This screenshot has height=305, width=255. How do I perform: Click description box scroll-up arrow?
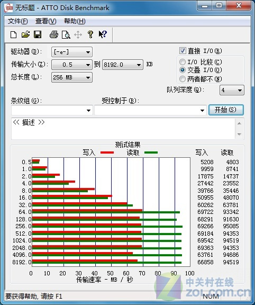239,123
